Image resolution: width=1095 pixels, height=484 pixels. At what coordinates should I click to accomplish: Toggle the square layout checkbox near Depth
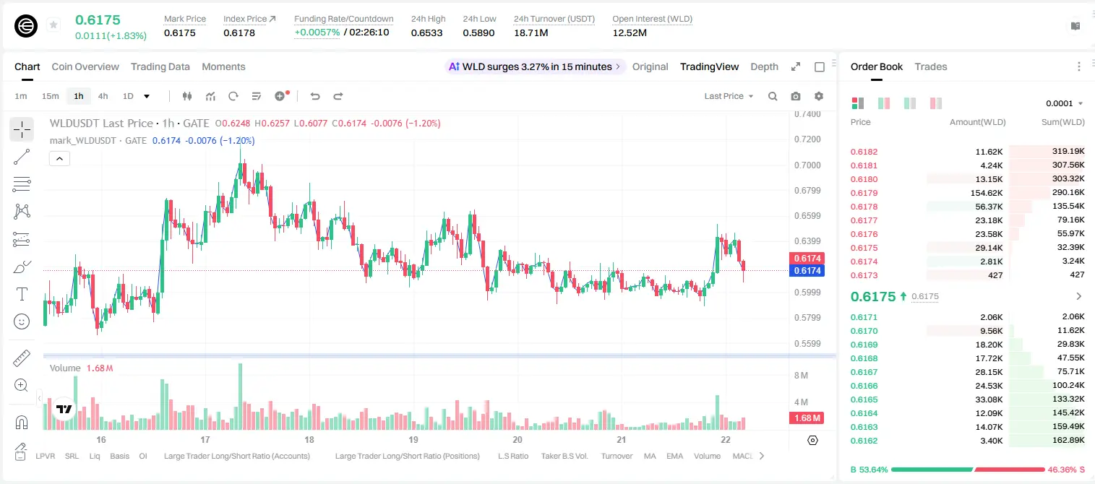pyautogui.click(x=820, y=66)
